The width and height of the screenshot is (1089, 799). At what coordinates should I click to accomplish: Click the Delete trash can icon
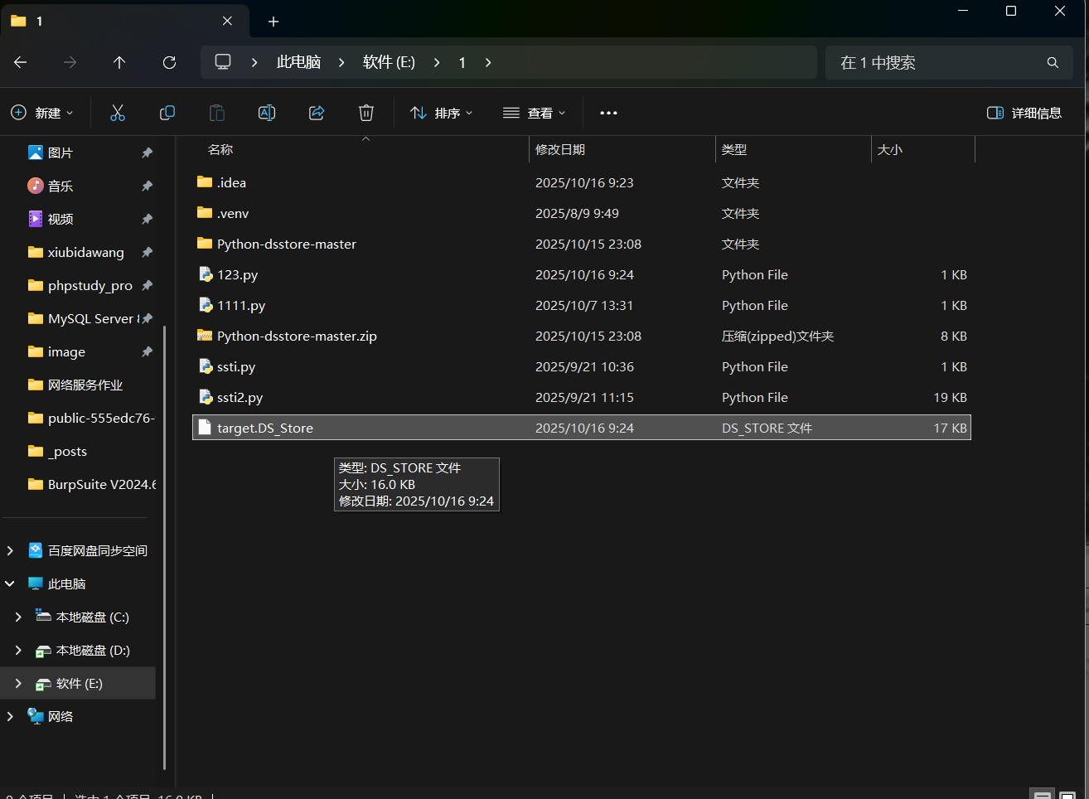point(366,113)
